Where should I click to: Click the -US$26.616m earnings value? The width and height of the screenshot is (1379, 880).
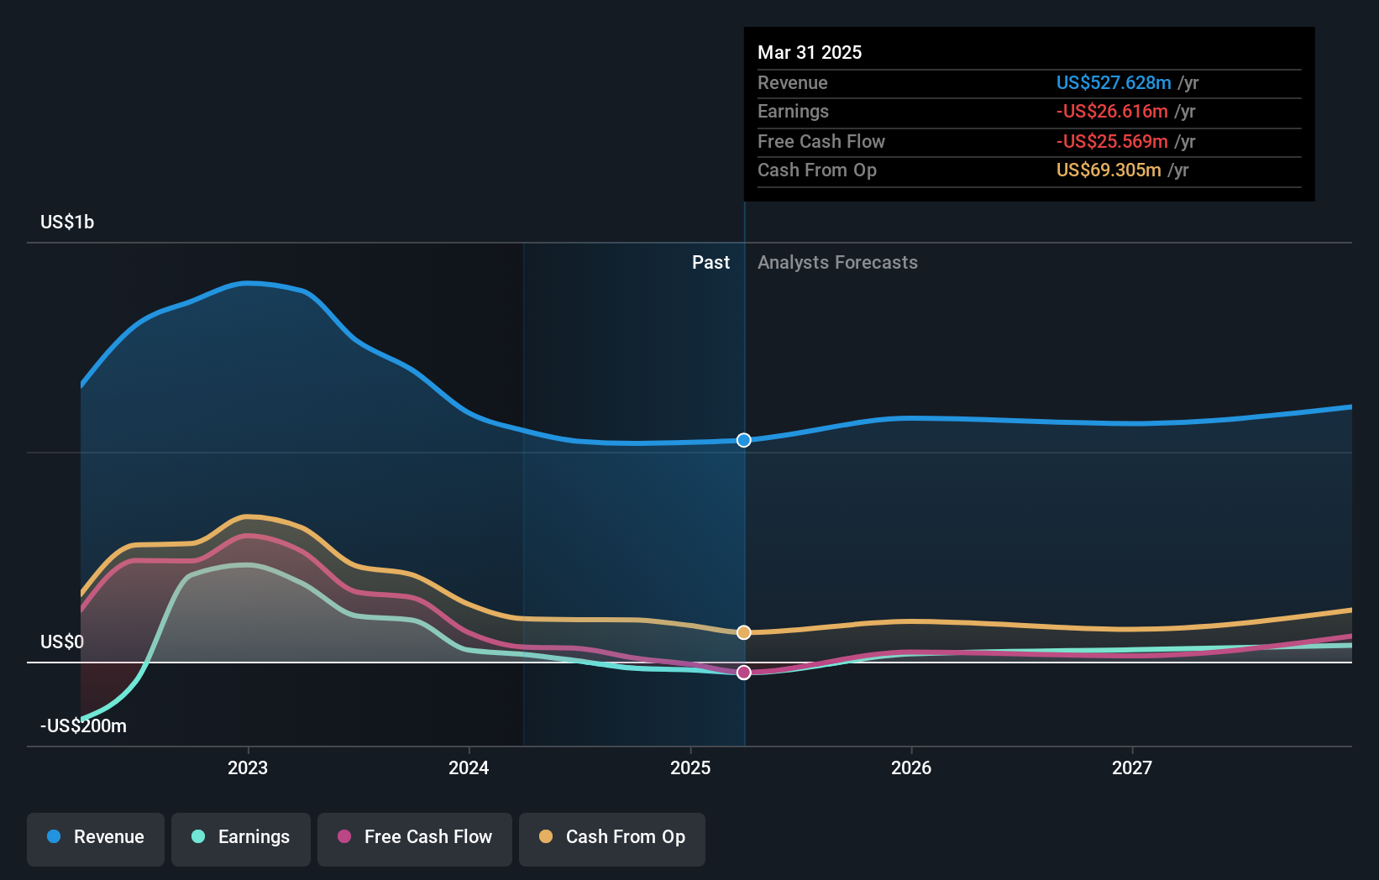1112,111
